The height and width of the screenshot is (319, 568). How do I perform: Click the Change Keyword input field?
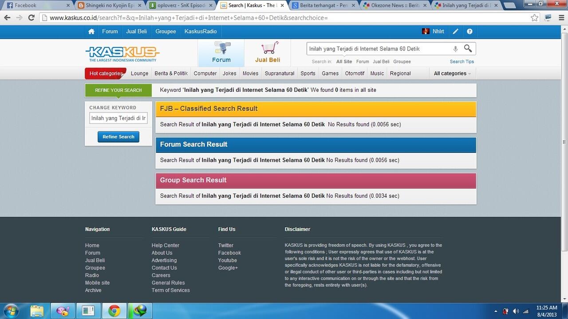pyautogui.click(x=118, y=118)
